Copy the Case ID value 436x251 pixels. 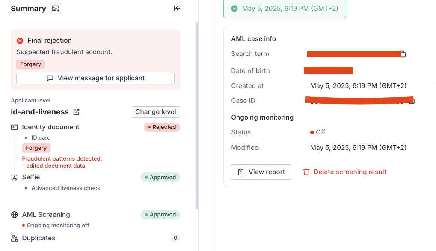[x=412, y=101]
